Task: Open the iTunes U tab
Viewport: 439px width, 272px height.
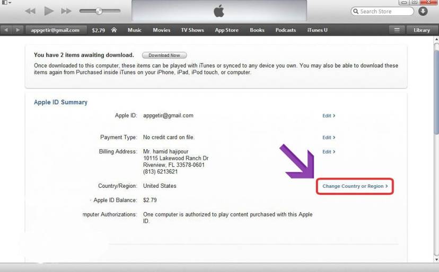Action: [x=317, y=30]
